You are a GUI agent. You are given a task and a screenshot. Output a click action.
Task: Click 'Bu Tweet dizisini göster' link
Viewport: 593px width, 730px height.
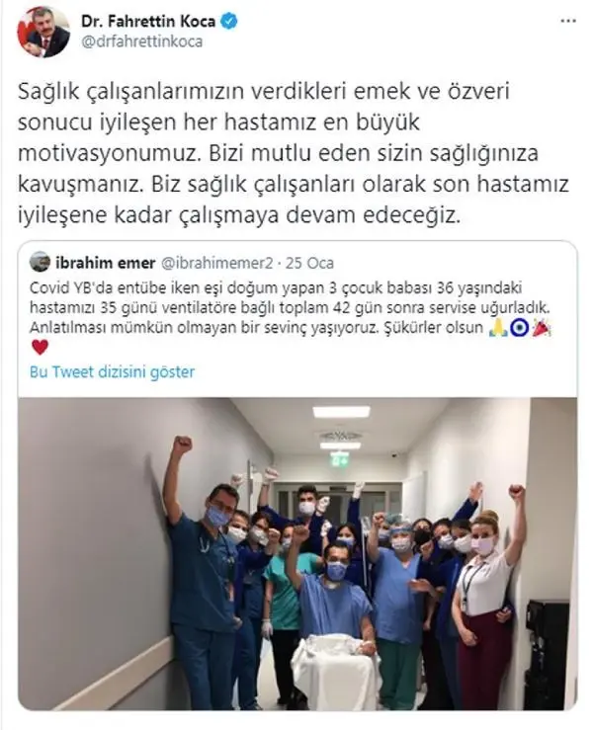coord(113,372)
